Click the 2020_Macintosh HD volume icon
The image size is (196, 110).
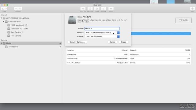(9, 25)
